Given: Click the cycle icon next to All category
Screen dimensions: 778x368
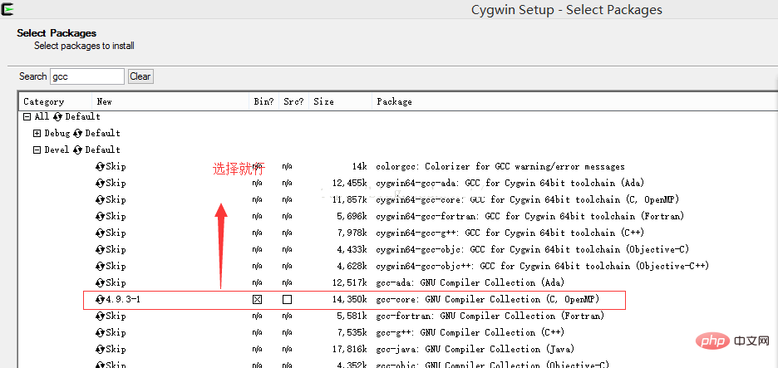Looking at the screenshot, I should [x=57, y=116].
